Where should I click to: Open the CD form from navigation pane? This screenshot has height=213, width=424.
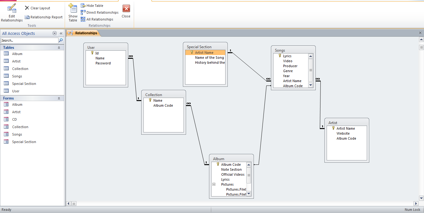pos(14,119)
